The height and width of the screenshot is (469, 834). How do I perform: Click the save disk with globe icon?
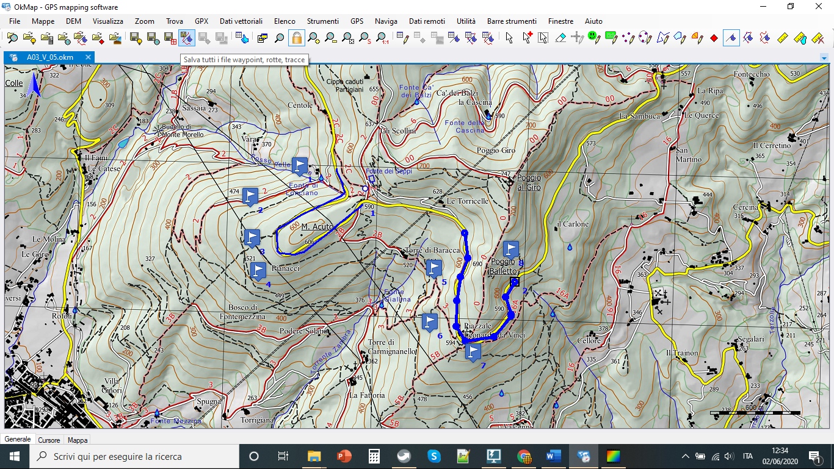[153, 38]
